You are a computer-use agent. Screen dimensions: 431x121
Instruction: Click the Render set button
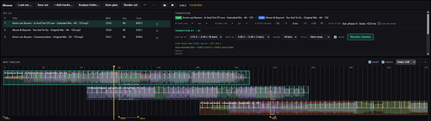130,5
